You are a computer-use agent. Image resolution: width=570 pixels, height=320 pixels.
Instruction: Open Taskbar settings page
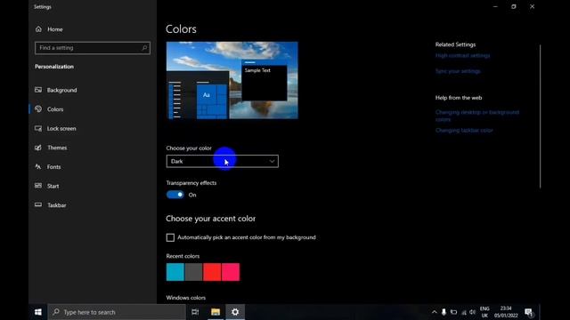57,205
